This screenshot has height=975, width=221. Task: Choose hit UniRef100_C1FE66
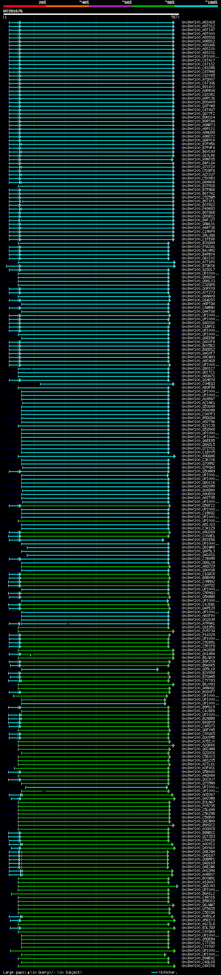coord(198,239)
